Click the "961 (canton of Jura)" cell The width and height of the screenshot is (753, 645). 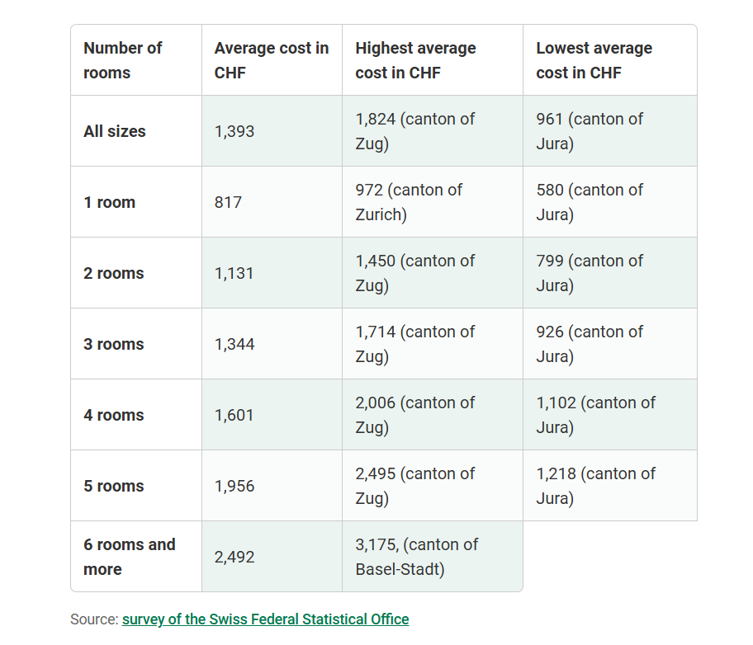(x=590, y=131)
